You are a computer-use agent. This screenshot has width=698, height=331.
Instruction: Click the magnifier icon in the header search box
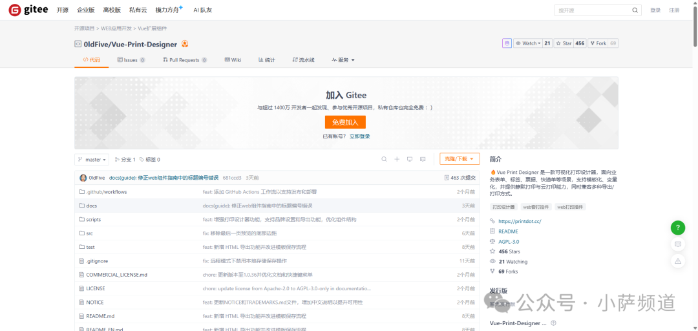tap(635, 10)
